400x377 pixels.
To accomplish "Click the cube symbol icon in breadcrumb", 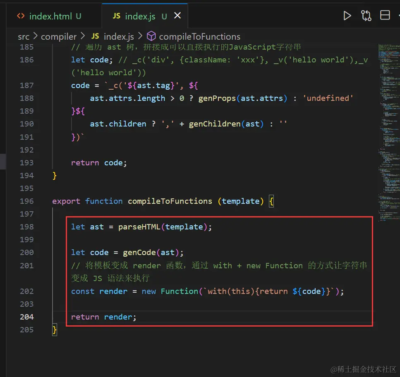I will tap(151, 36).
